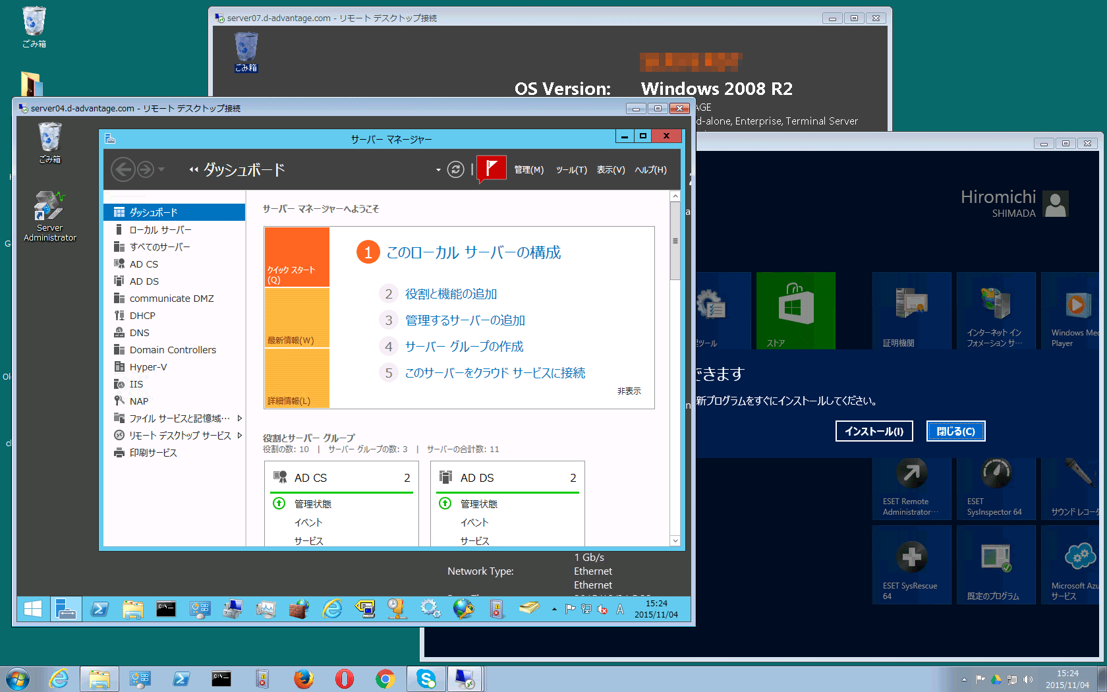Expand ファイル サービスと記憶域 arrow
The width and height of the screenshot is (1107, 692).
[239, 418]
